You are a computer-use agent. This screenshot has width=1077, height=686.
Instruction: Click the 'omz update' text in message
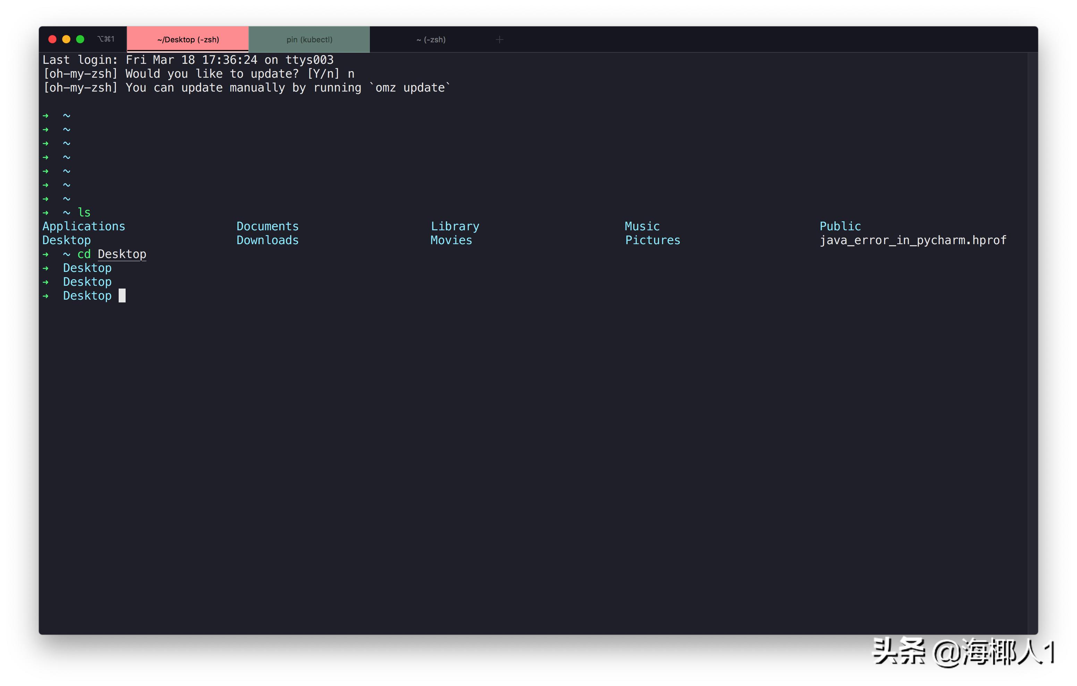coord(410,88)
